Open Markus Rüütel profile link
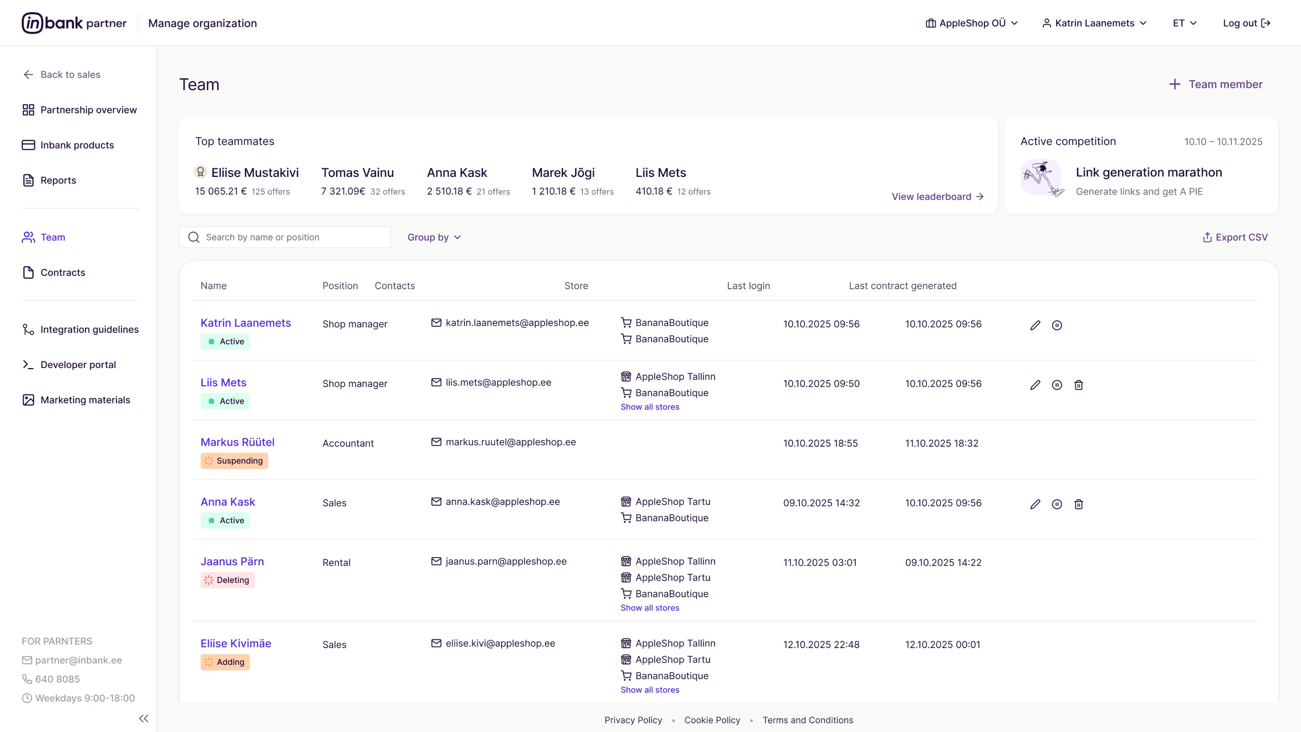This screenshot has height=732, width=1301. coord(237,442)
